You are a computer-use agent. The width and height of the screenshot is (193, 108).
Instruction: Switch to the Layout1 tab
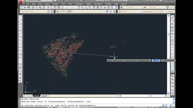44,96
